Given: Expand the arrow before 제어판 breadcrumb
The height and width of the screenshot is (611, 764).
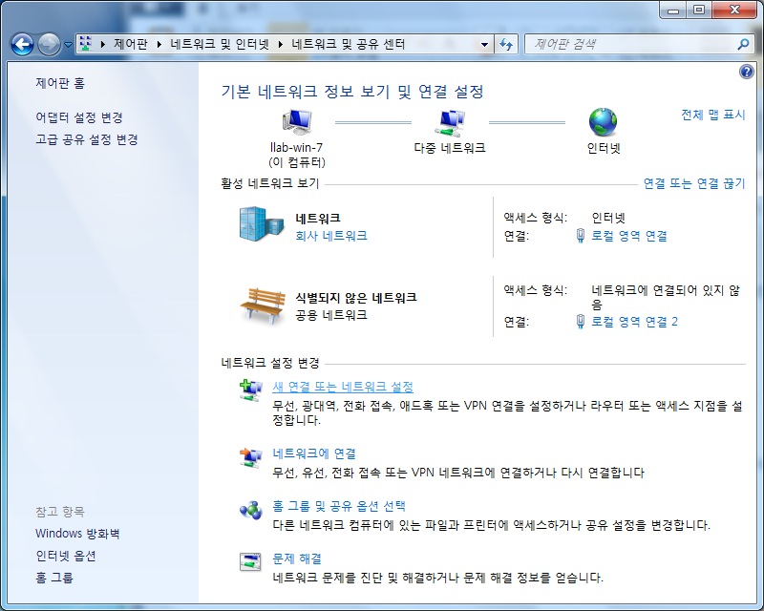Looking at the screenshot, I should tap(103, 44).
